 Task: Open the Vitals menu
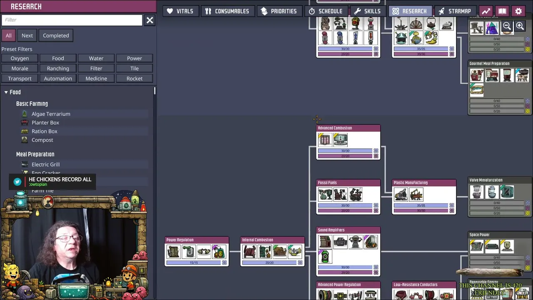pos(180,11)
